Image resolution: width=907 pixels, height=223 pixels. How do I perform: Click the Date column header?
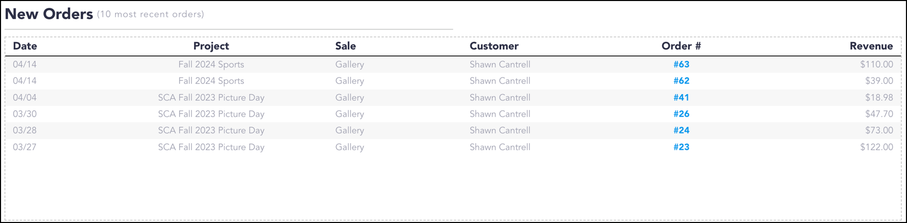[25, 46]
